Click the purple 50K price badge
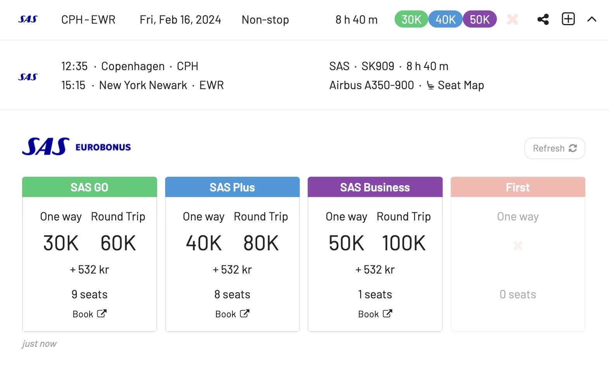Image resolution: width=609 pixels, height=365 pixels. [480, 19]
